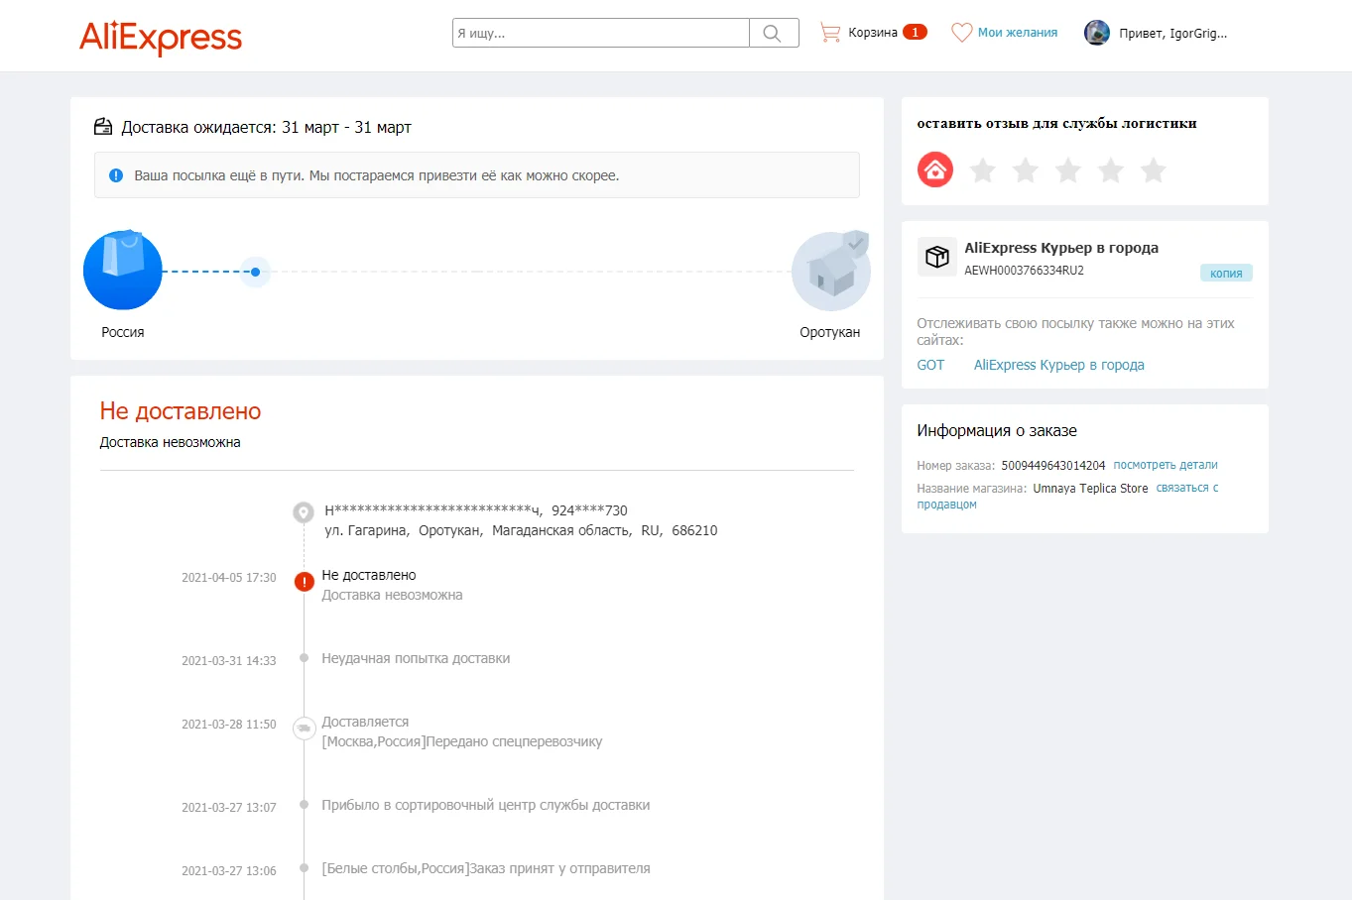Click the red logistics house icon
Image resolution: width=1352 pixels, height=900 pixels.
pyautogui.click(x=935, y=170)
